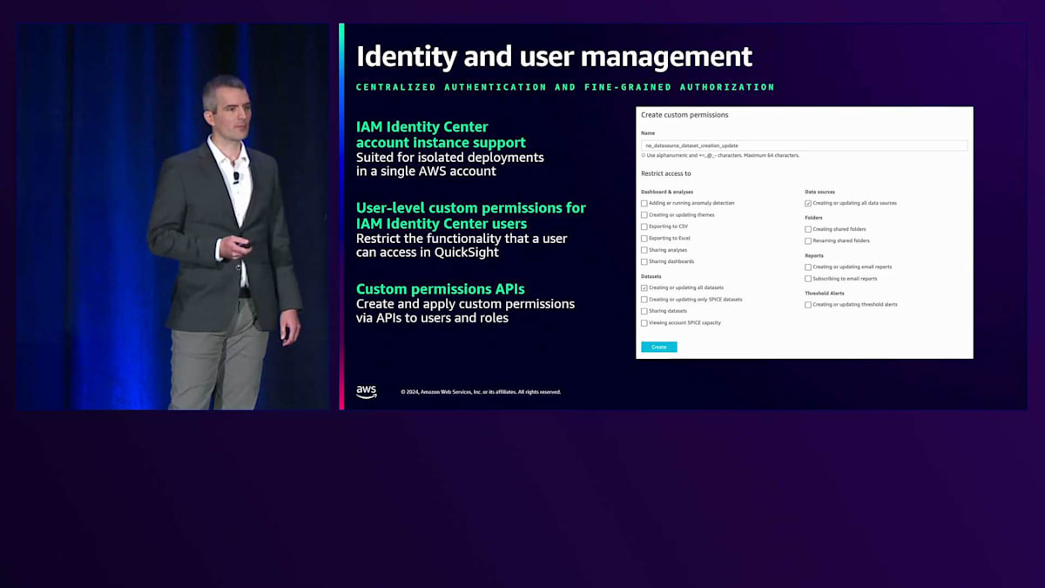Select the 'Datasets' section label
The image size is (1045, 588).
[651, 276]
